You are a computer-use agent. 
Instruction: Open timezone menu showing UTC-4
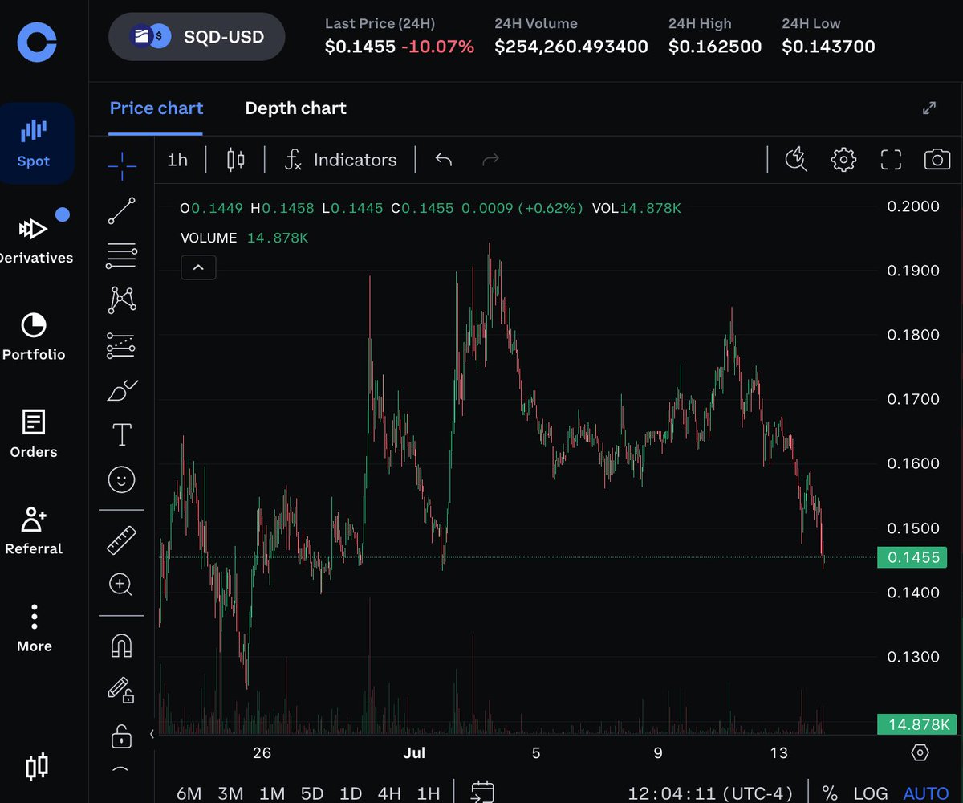click(x=710, y=793)
